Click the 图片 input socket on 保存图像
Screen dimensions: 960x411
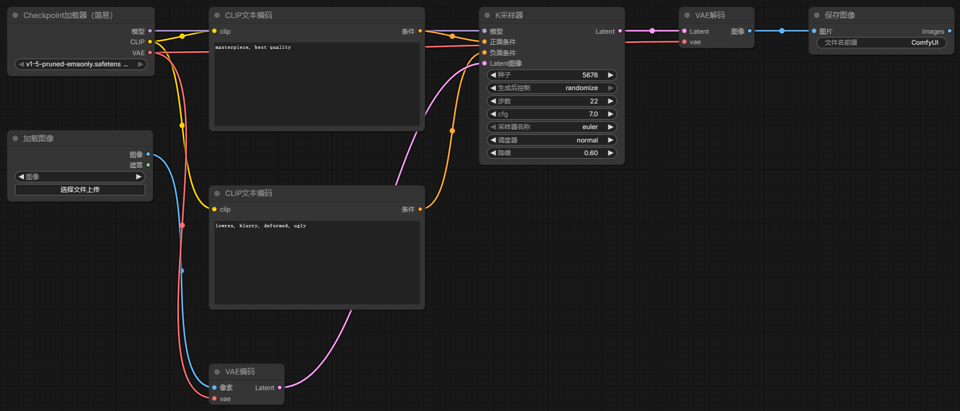(814, 31)
